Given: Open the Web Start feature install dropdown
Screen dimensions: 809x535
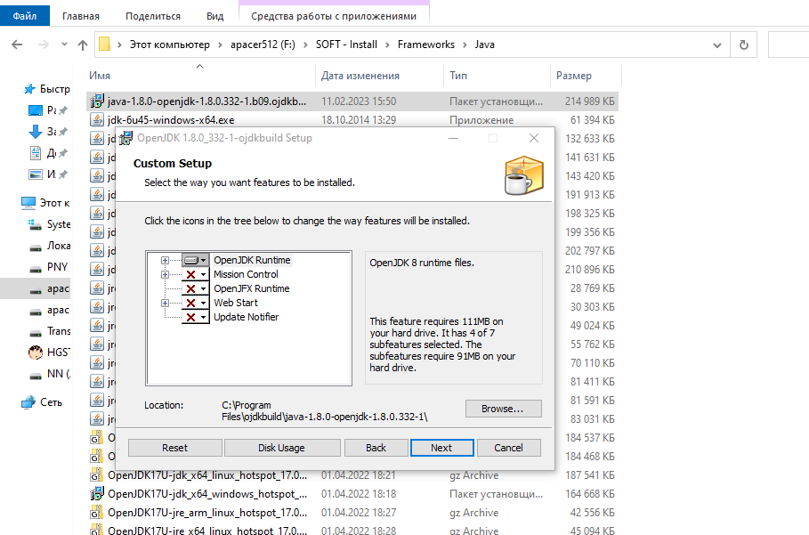Looking at the screenshot, I should [x=196, y=303].
